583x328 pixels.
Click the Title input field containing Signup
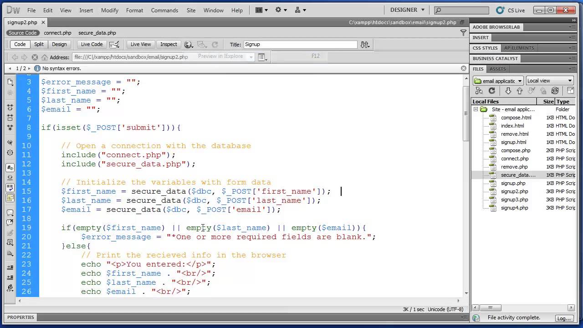click(300, 44)
